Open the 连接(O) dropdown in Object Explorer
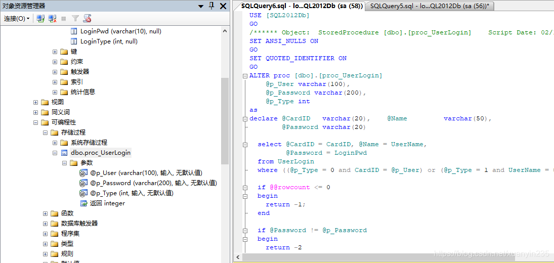 [x=17, y=18]
